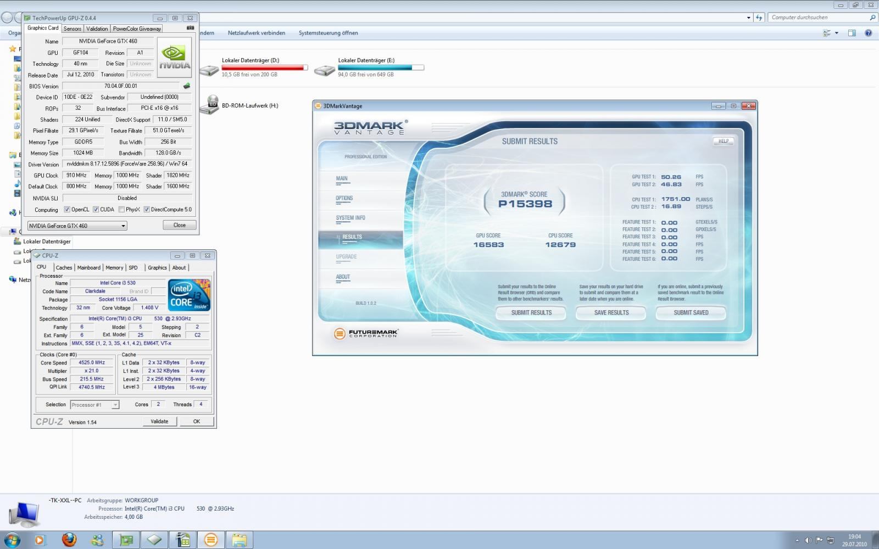Click the computer icon in details pane
Screen dimensions: 879x549
tap(24, 514)
